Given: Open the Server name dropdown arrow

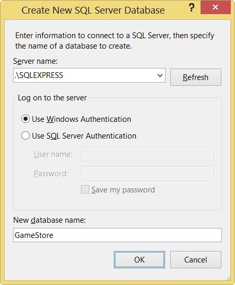Looking at the screenshot, I should [x=160, y=75].
